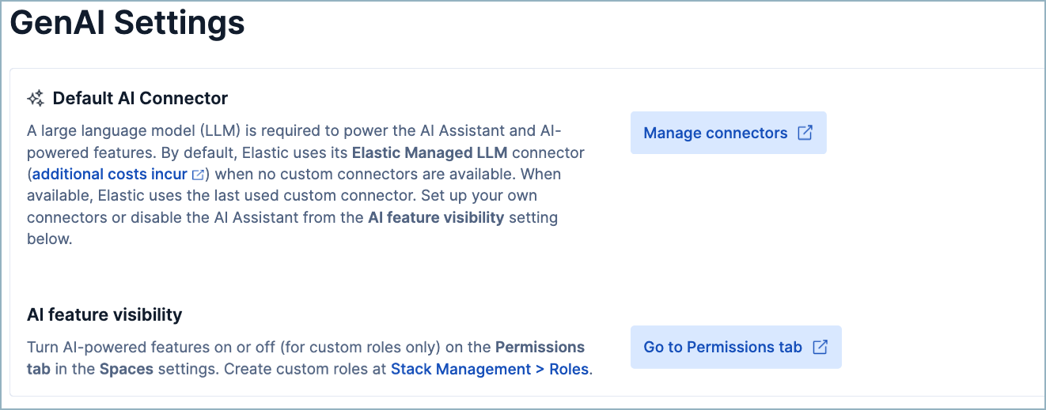Screen dimensions: 1046x410
Task: Click the Default AI Connector heading
Action: pyautogui.click(x=140, y=99)
